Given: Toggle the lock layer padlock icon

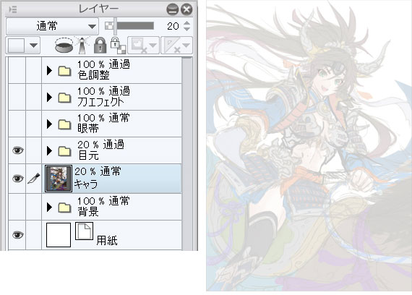Looking at the screenshot, I should [x=100, y=46].
